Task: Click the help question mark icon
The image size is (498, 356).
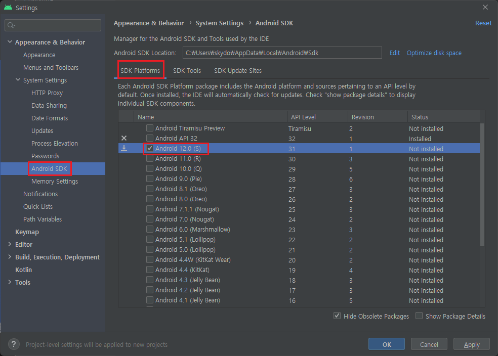Action: tap(14, 344)
